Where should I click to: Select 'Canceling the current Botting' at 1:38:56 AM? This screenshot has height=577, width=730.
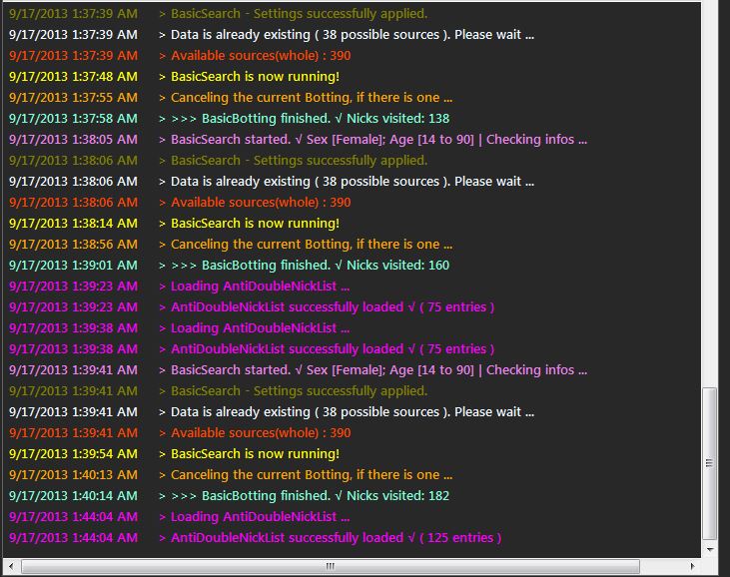(231, 245)
